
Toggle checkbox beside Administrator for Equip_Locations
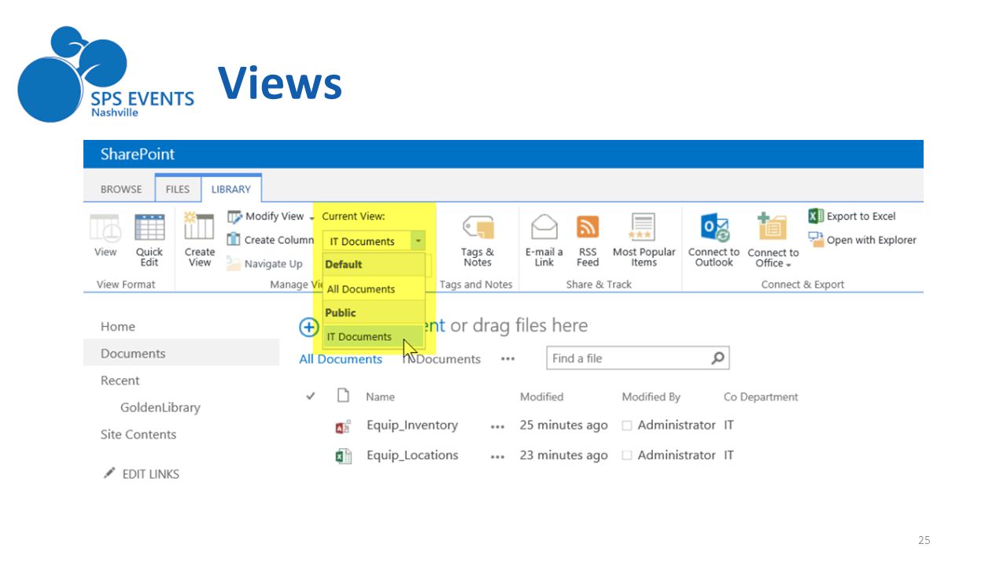click(x=627, y=455)
